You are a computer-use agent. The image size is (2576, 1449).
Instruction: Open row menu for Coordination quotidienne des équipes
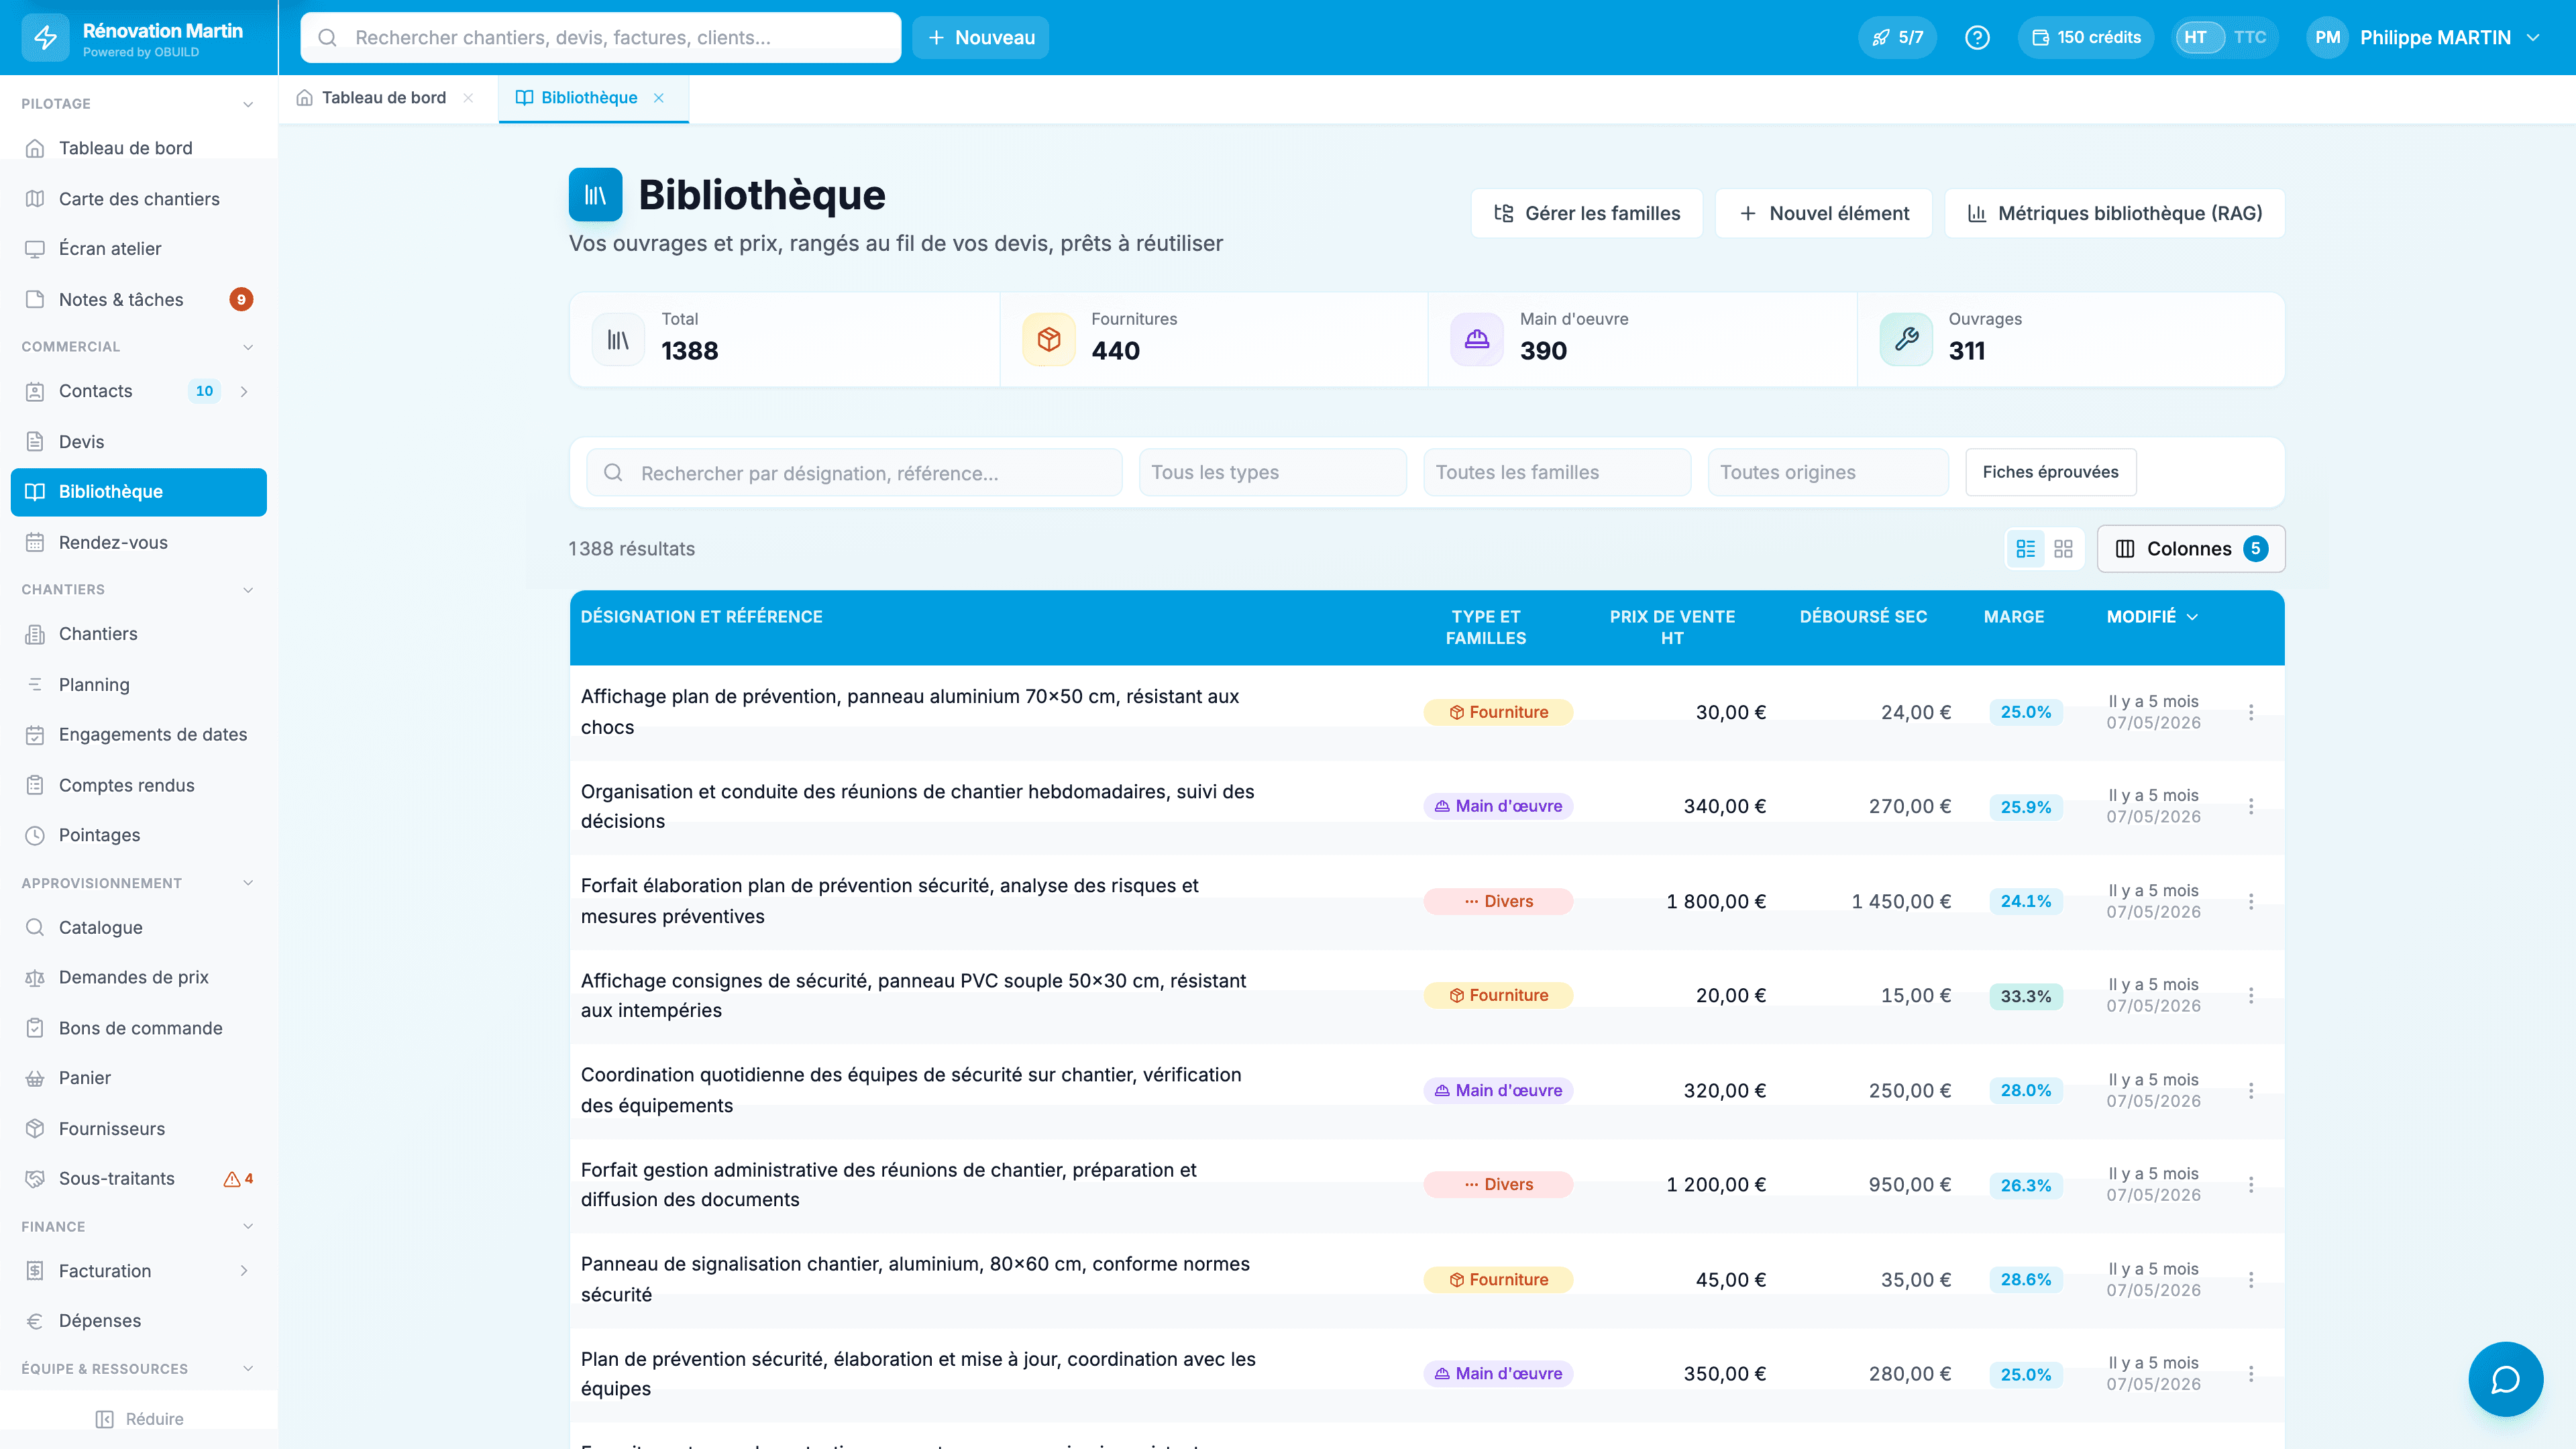[2251, 1090]
